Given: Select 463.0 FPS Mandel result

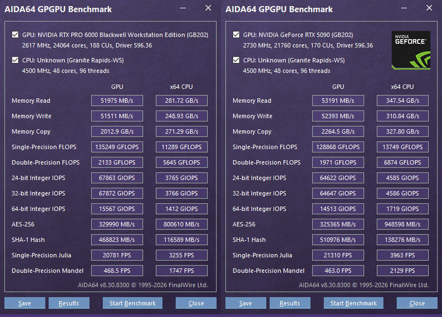Looking at the screenshot, I should pyautogui.click(x=338, y=271).
